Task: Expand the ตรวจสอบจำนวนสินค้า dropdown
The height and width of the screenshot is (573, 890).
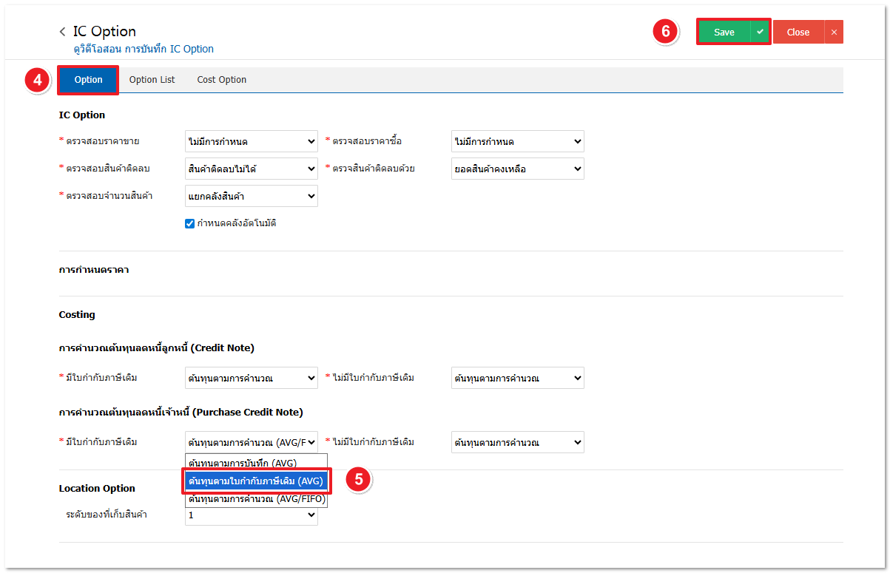Action: pos(251,196)
